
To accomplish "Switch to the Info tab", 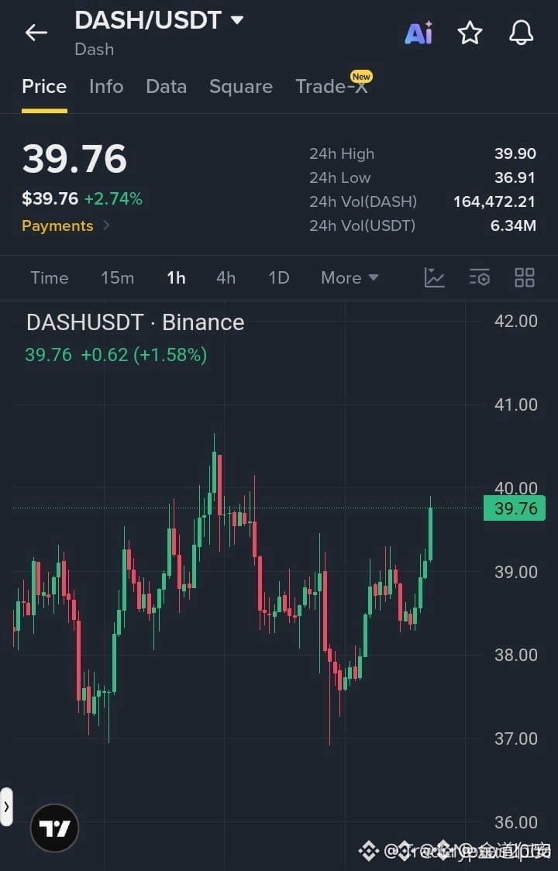I will pos(106,87).
